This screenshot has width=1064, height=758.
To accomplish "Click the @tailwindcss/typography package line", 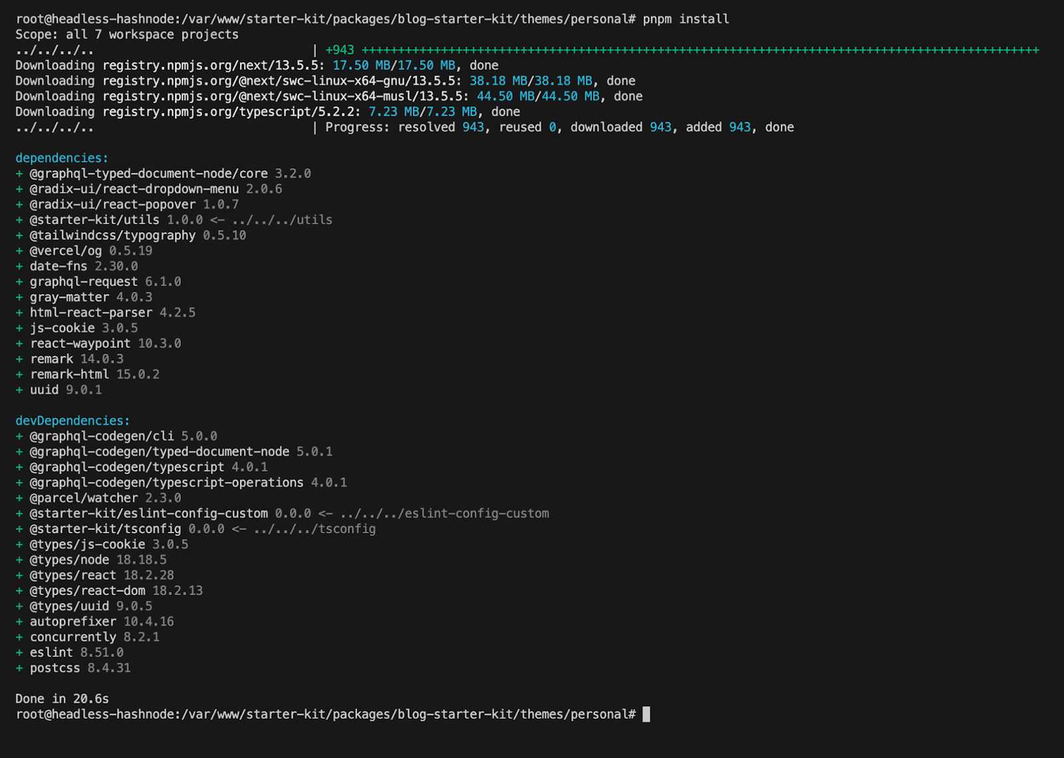I will click(x=137, y=235).
